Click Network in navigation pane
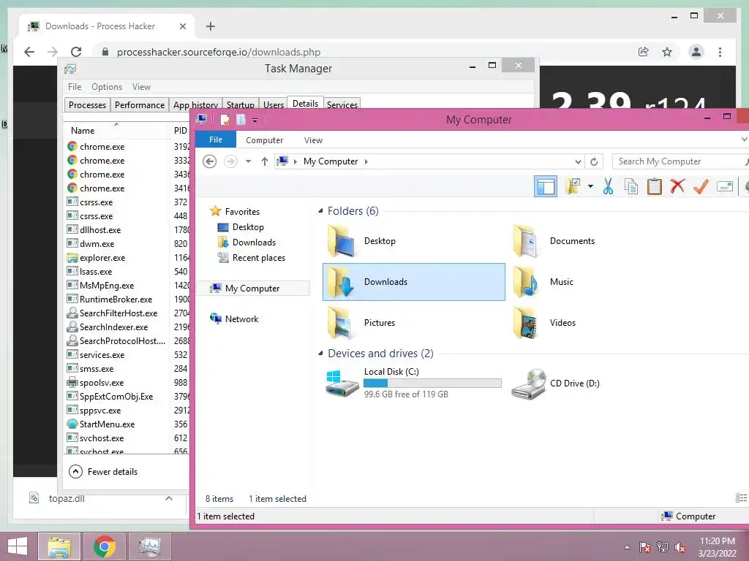The width and height of the screenshot is (749, 561). click(241, 319)
